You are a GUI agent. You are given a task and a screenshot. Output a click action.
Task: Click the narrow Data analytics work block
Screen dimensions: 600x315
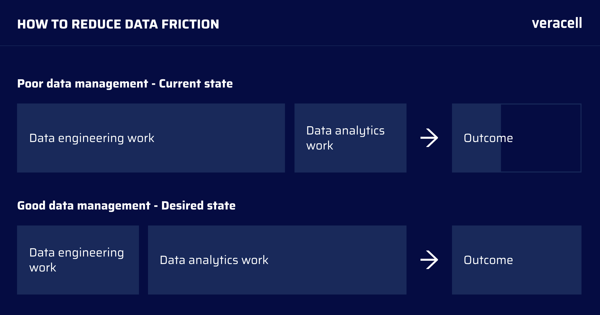point(350,138)
